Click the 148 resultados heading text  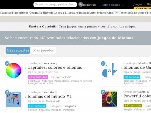tap(69, 38)
